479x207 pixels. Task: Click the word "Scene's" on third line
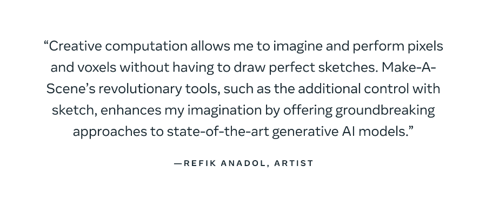point(71,89)
